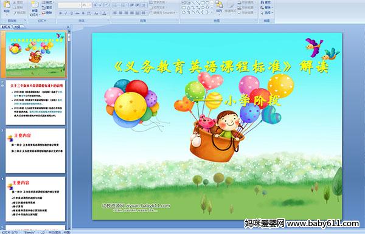Open the font color swatch button
Screen dimensions: 365x234
(104, 13)
